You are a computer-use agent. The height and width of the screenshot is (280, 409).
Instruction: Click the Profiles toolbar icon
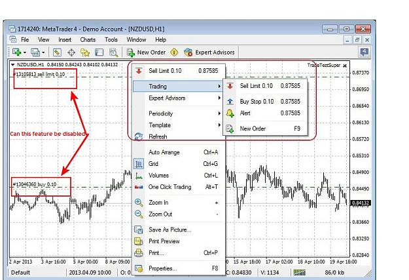pyautogui.click(x=35, y=52)
